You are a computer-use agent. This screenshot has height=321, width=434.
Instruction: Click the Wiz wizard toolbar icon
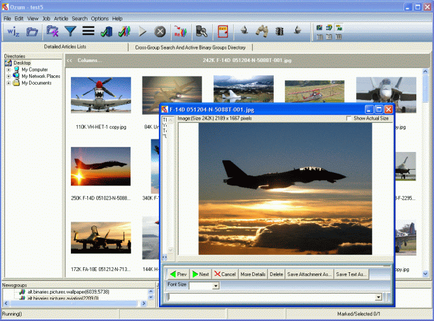[13, 31]
